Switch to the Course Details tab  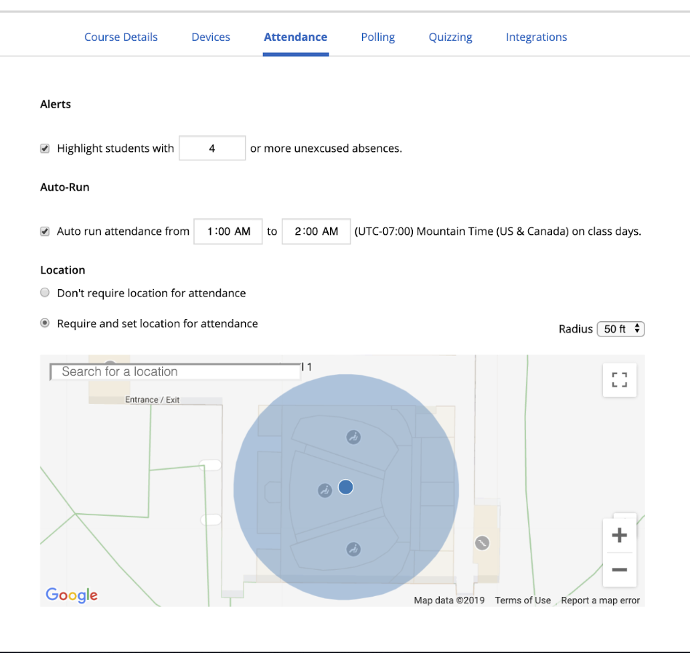click(121, 37)
